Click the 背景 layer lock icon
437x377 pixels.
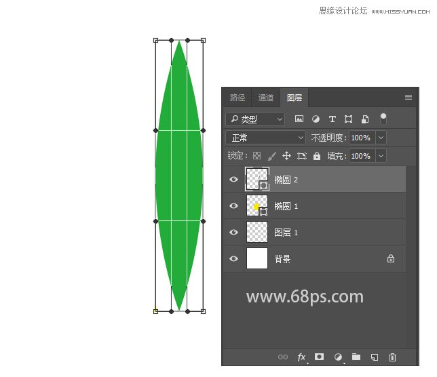[x=391, y=258]
